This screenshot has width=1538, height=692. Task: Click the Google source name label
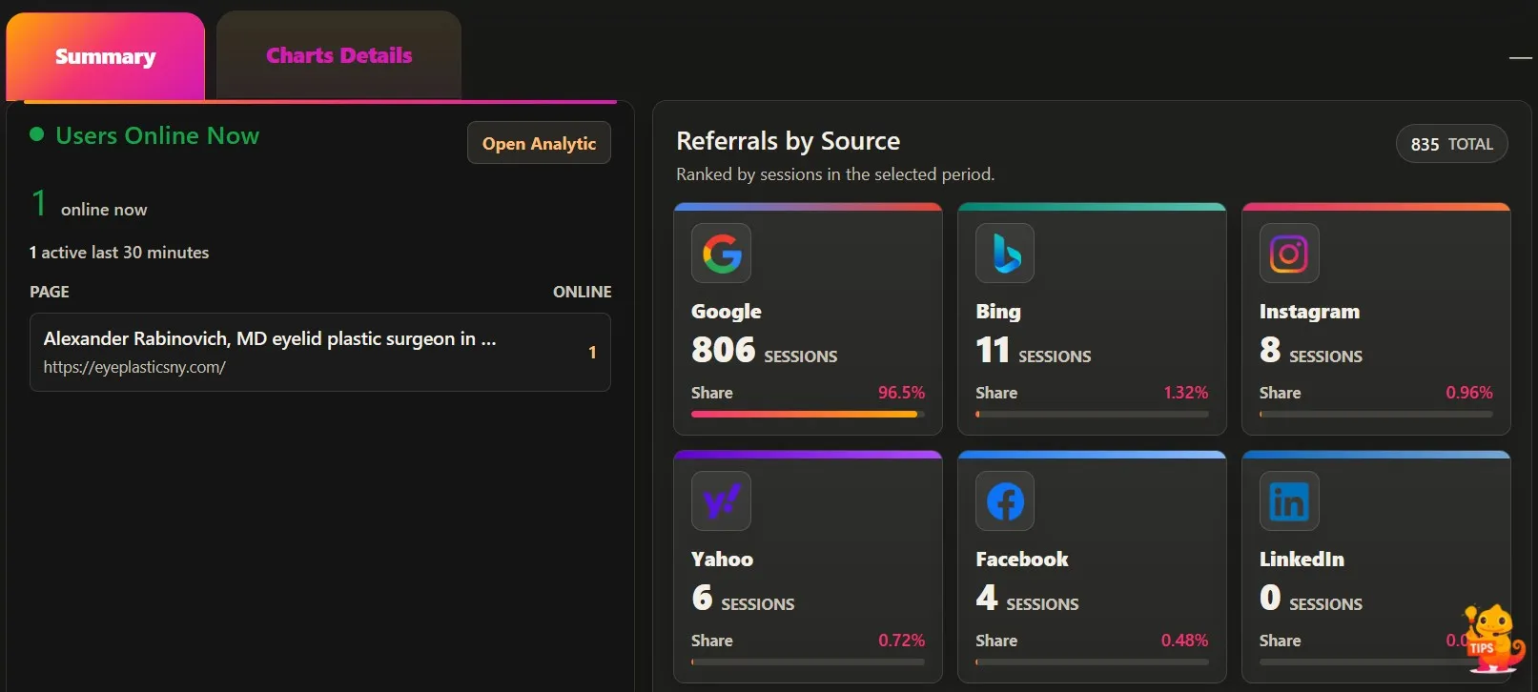(727, 312)
